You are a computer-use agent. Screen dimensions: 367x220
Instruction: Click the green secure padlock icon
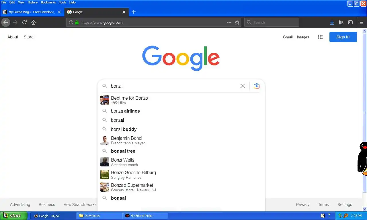(x=77, y=22)
